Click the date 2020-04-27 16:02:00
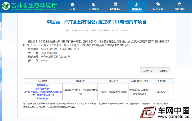This screenshot has height=121, width=192. coord(79,30)
